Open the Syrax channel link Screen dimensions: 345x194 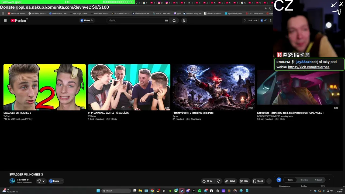pyautogui.click(x=175, y=116)
